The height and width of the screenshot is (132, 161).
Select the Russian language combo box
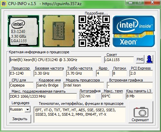coord(20,109)
